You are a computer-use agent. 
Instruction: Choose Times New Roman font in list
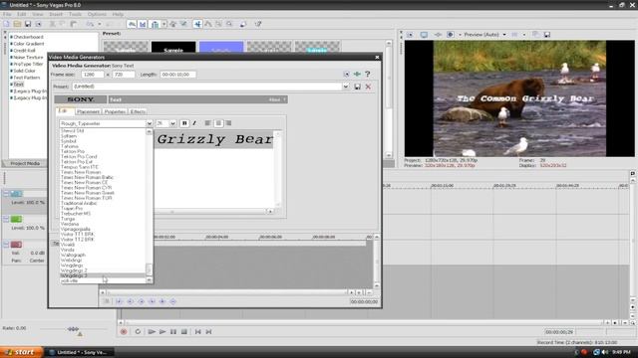(x=103, y=172)
